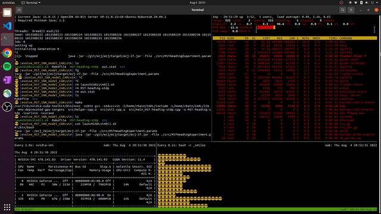Click the VIRT column header in top
This screenshot has width=381, height=214.
[266, 38]
